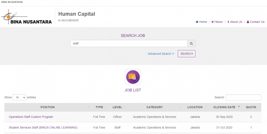The height and width of the screenshot is (134, 267).
Task: Go to the About Us page
Action: (x=235, y=22)
